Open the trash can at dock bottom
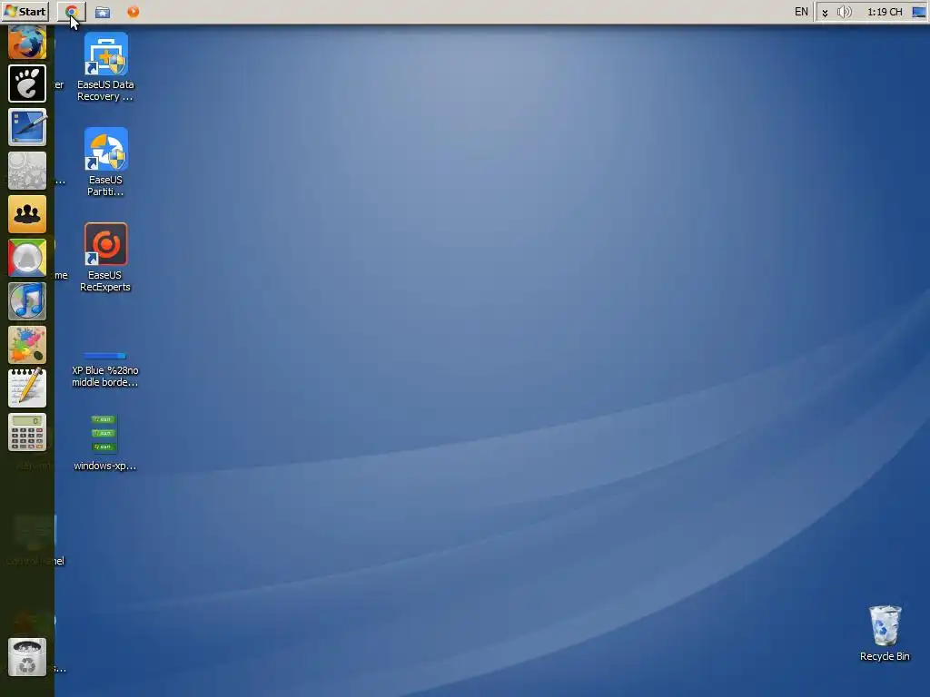The height and width of the screenshot is (697, 930). click(27, 657)
